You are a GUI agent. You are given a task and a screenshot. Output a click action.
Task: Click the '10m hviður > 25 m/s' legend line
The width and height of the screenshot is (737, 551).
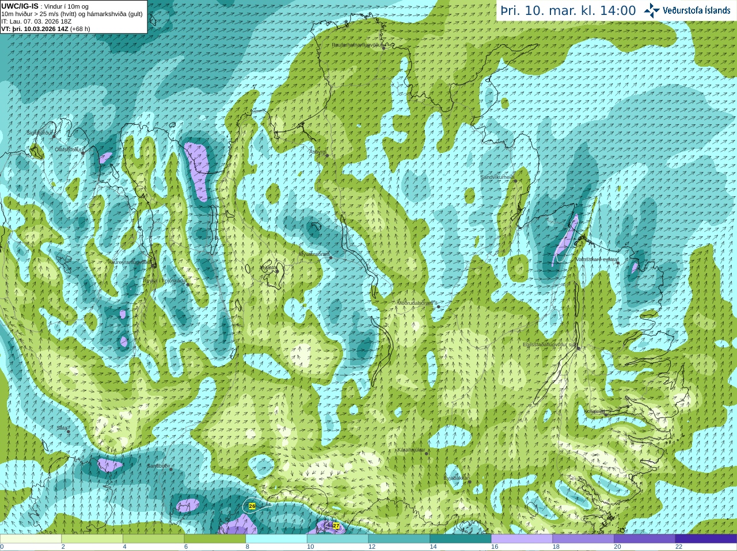point(72,14)
